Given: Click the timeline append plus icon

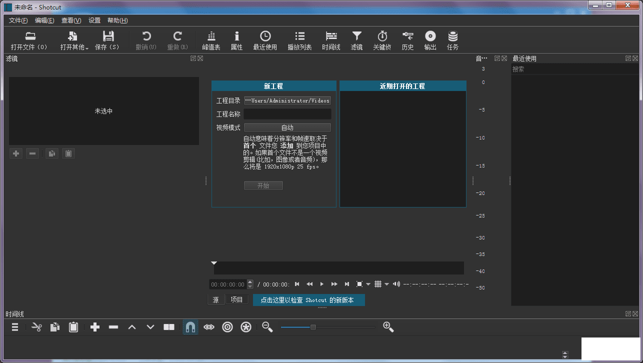Looking at the screenshot, I should click(95, 327).
